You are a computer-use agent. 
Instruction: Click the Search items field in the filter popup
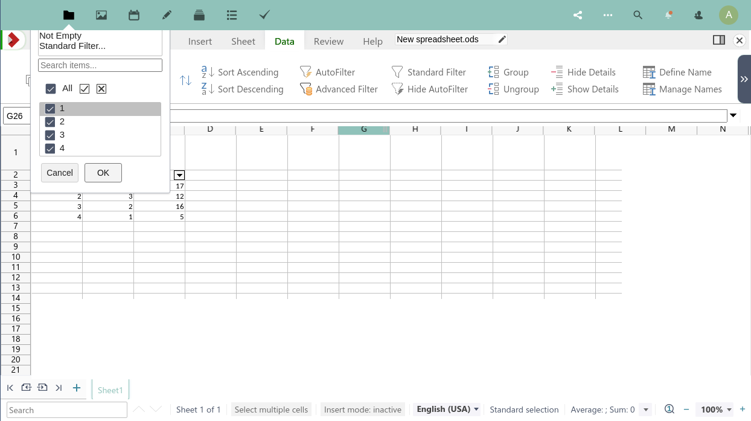[100, 65]
